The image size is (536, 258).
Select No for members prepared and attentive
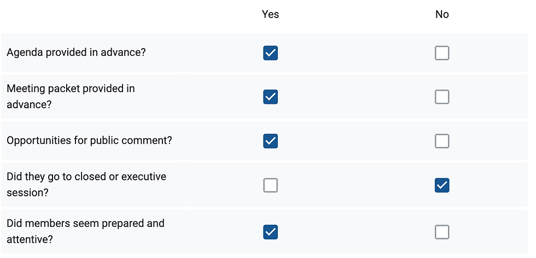click(442, 232)
